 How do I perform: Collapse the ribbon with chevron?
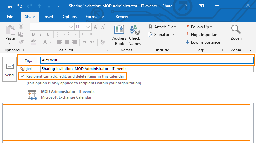click(x=251, y=50)
